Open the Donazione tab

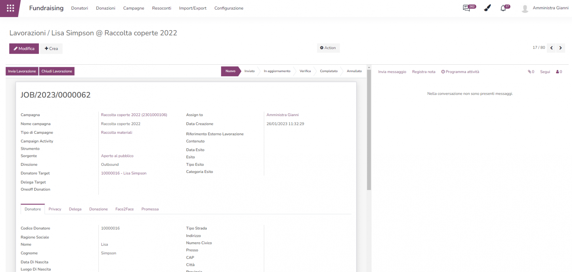click(x=98, y=209)
